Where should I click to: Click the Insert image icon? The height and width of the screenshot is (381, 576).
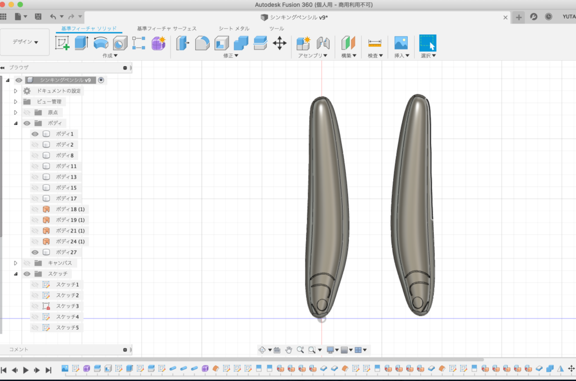tap(400, 43)
